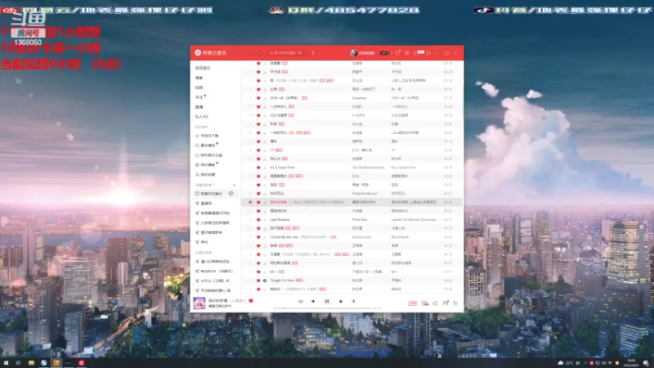This screenshot has height=368, width=654.
Task: Open artist The DeaKompressors
Action: coord(368,168)
